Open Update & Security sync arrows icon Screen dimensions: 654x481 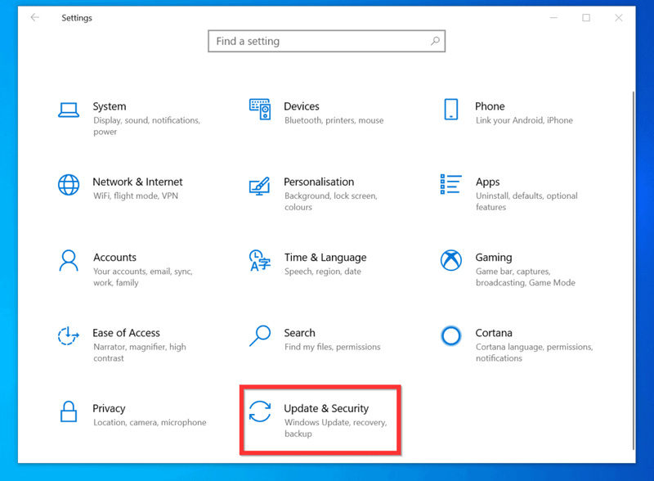(x=260, y=411)
